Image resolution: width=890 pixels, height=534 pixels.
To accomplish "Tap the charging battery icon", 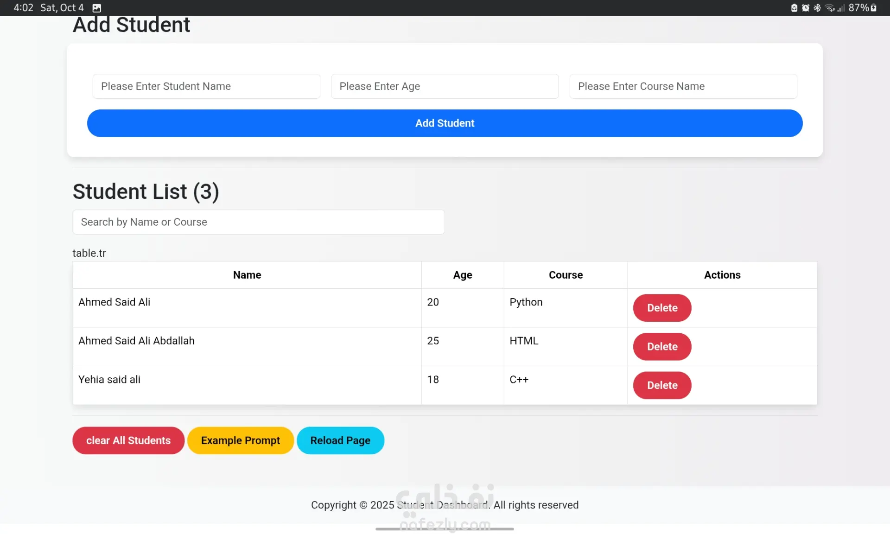I will 874,8.
